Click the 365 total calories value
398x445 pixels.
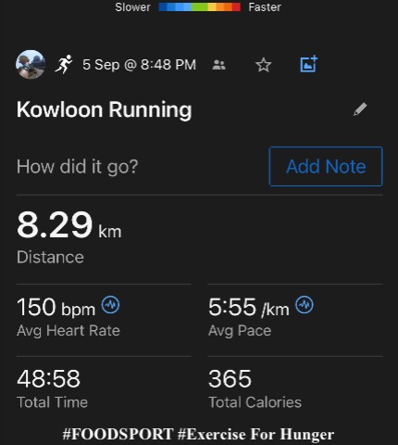coord(230,378)
